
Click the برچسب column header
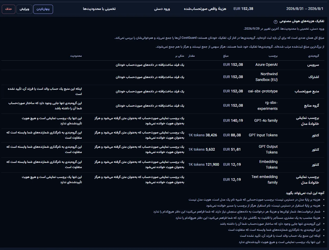tap(273, 56)
